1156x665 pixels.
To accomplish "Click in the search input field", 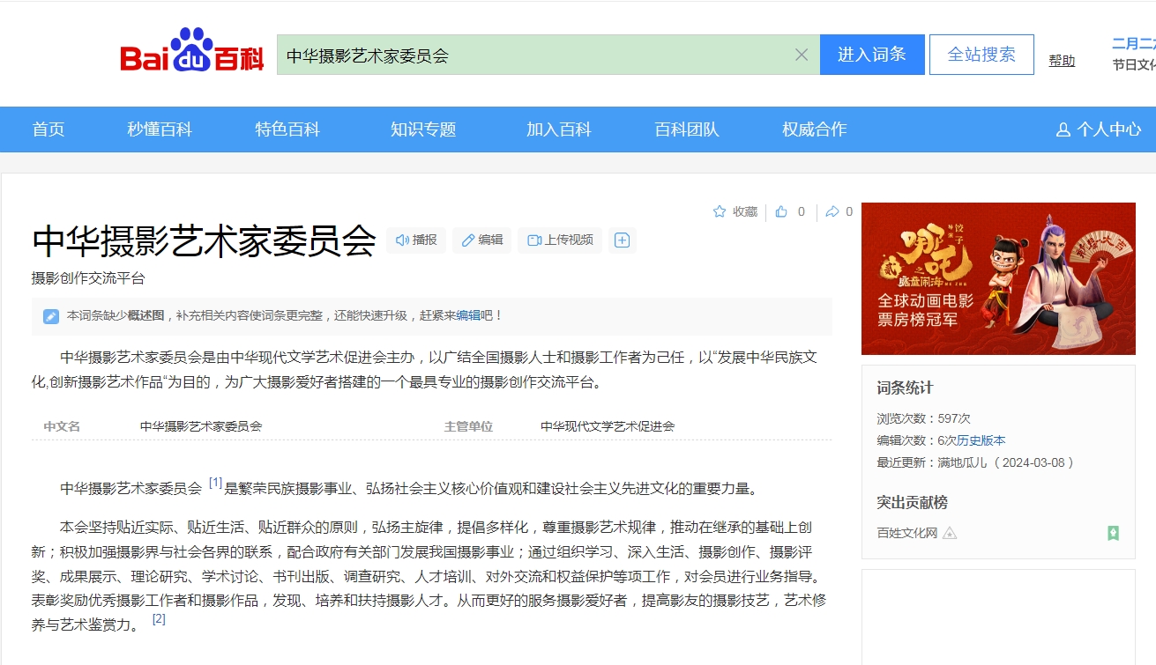I will tap(529, 55).
